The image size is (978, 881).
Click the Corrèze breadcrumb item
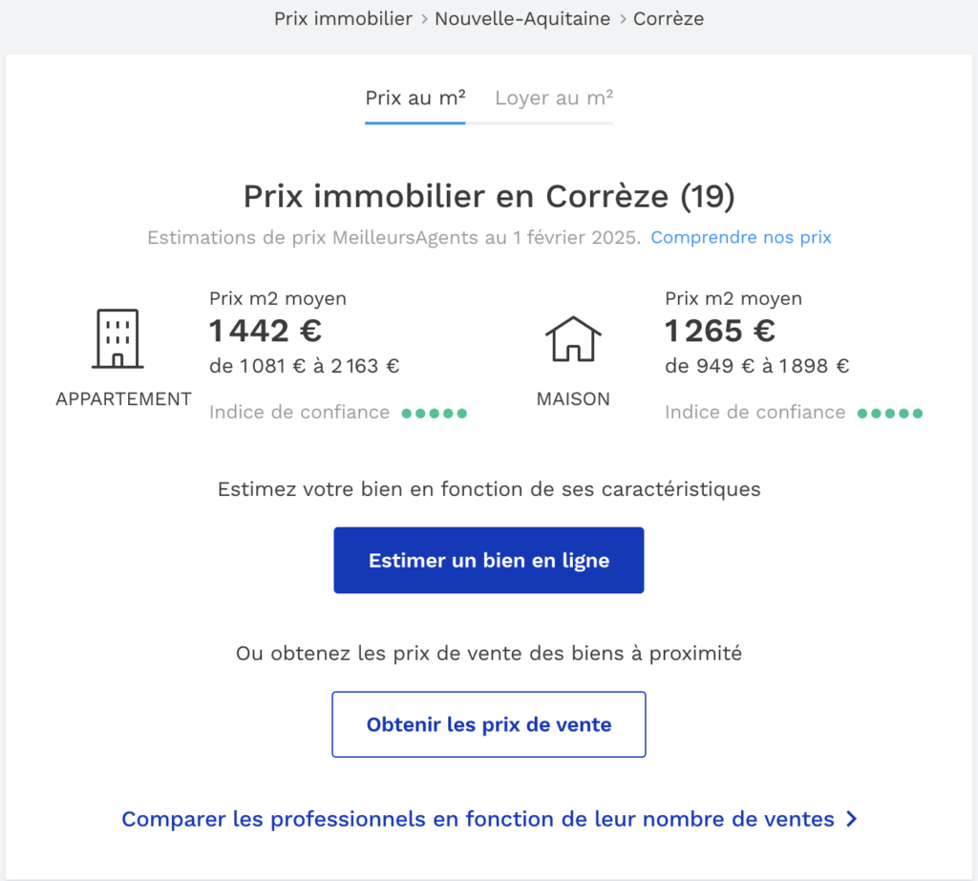point(669,18)
